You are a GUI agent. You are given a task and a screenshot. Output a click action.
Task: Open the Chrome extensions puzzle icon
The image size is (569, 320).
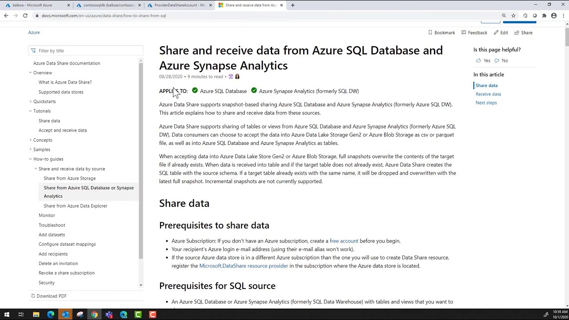pos(544,16)
